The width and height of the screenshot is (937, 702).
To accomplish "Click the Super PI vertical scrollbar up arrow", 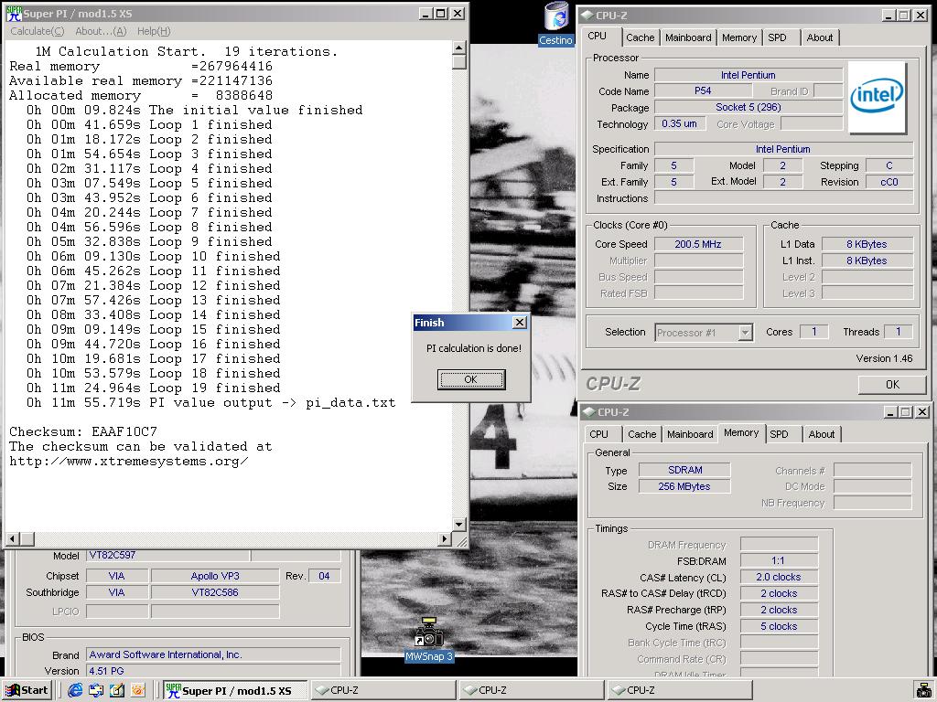I will pos(459,48).
